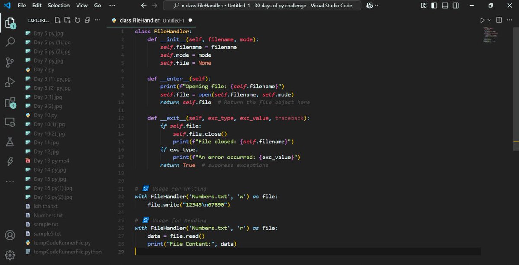Viewport: 519px width, 265px height.
Task: Open Day 16 py(2).jpg image
Action: [53, 197]
